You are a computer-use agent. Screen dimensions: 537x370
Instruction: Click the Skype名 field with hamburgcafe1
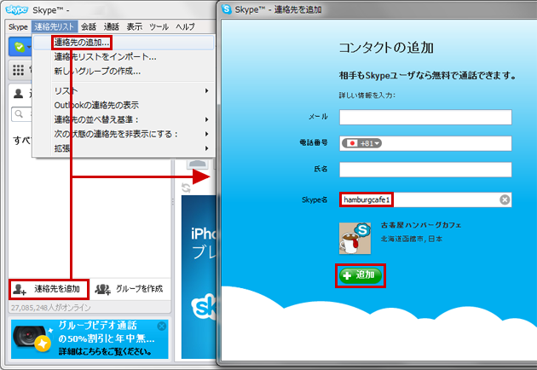[425, 199]
